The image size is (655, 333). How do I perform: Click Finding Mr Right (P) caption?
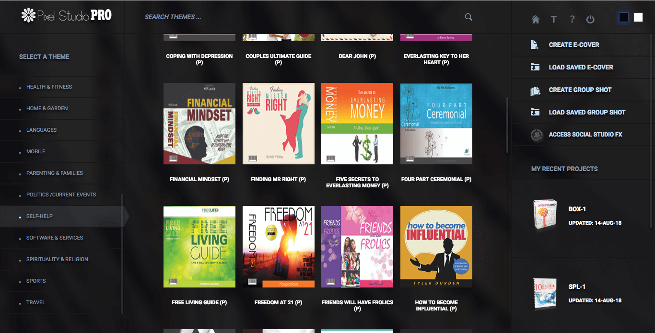pyautogui.click(x=279, y=179)
